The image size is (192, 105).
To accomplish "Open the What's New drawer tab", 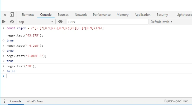I will (35, 101).
